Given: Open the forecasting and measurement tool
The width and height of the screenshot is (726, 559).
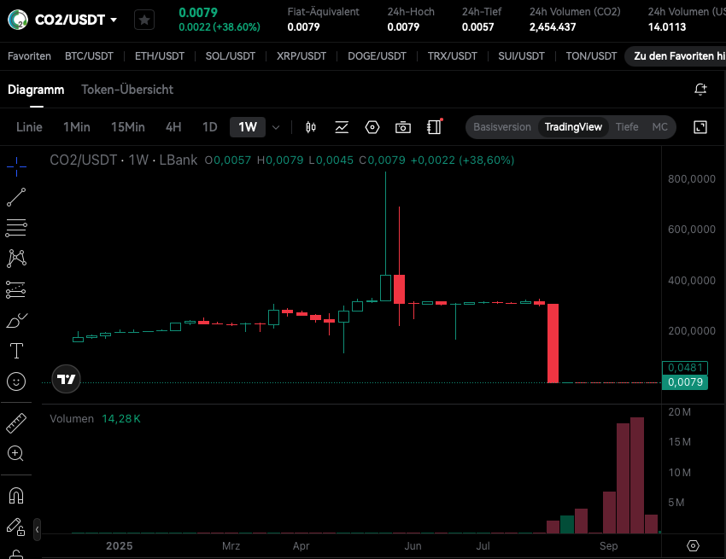Looking at the screenshot, I should pyautogui.click(x=16, y=289).
